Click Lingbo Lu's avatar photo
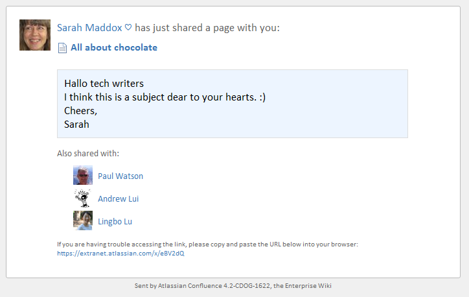 click(x=83, y=220)
